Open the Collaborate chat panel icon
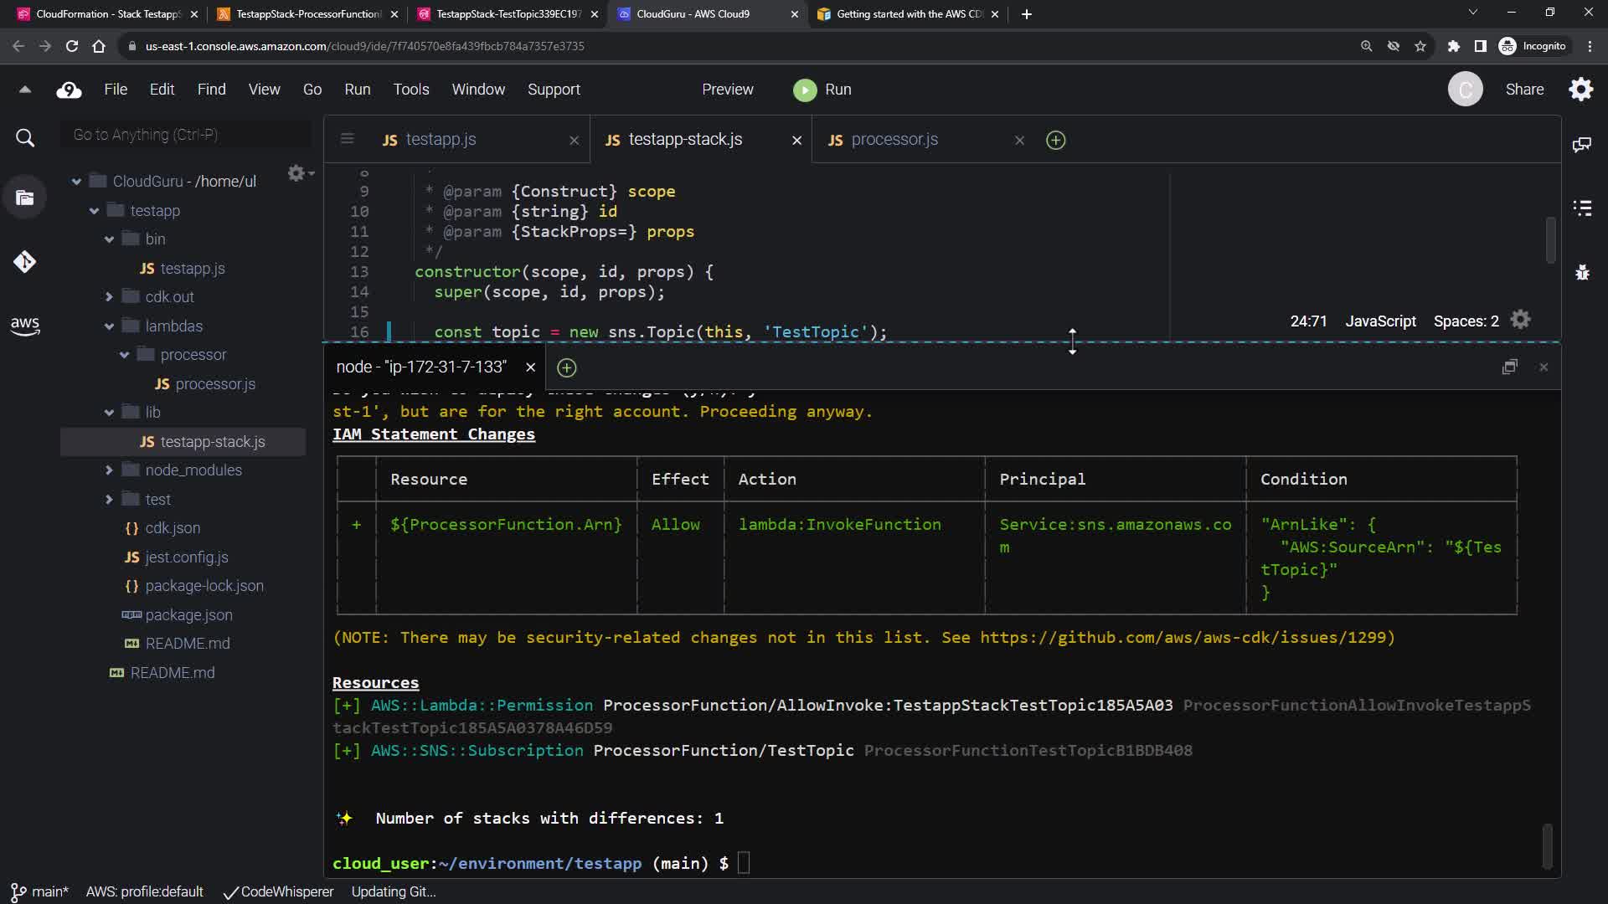 pyautogui.click(x=1581, y=145)
